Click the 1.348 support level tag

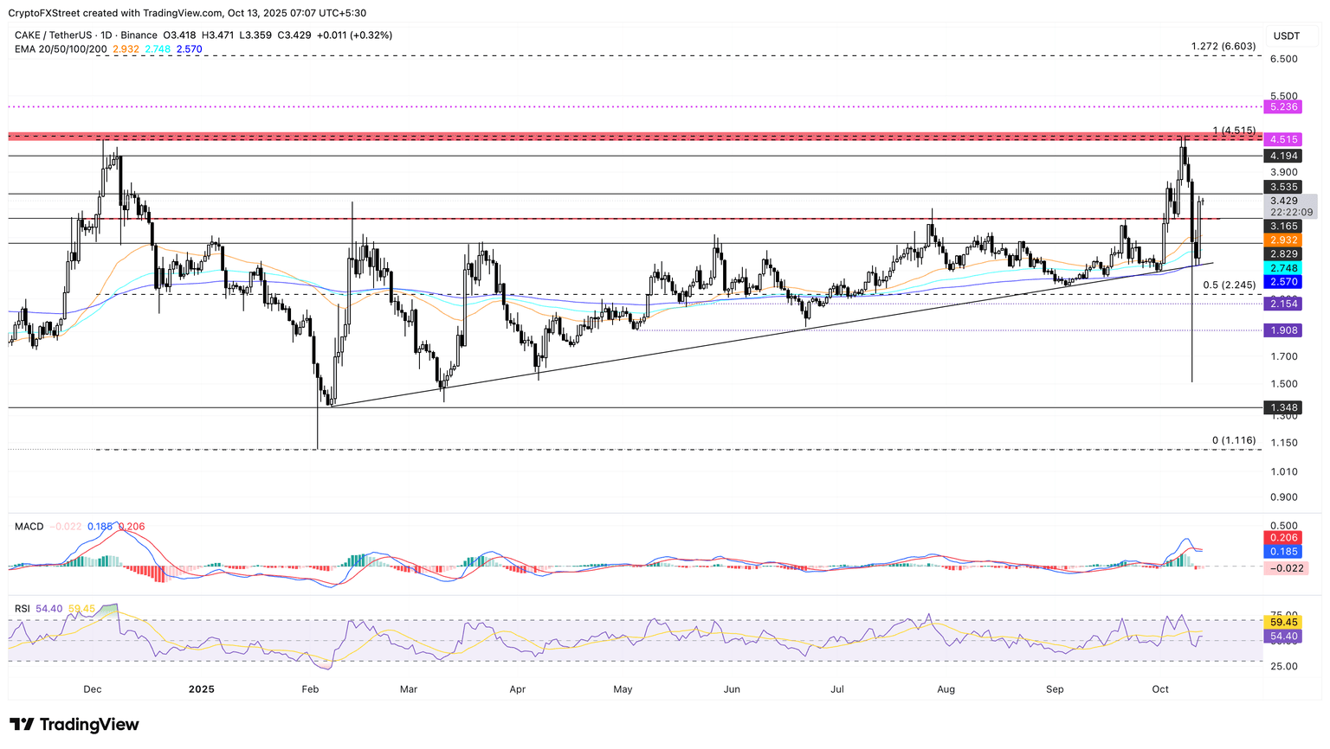point(1282,407)
